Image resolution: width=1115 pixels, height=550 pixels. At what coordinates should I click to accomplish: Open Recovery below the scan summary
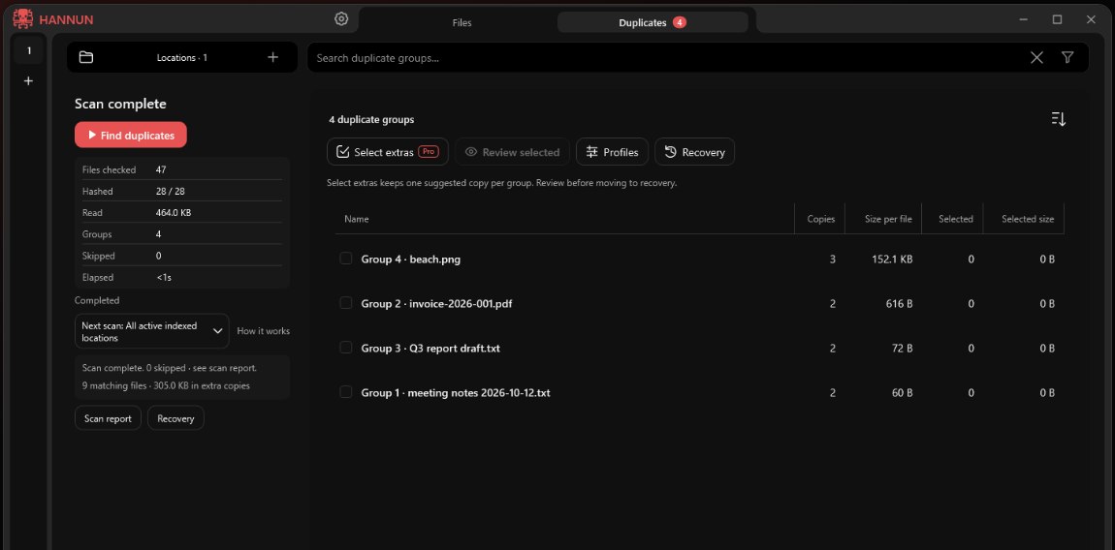click(x=175, y=418)
